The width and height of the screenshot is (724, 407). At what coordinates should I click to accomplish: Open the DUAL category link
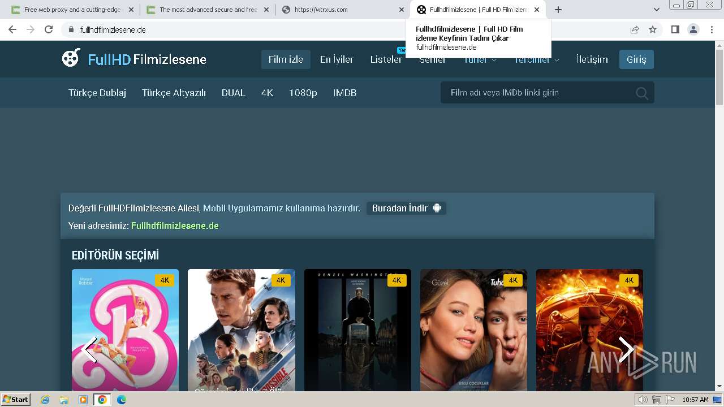click(234, 93)
